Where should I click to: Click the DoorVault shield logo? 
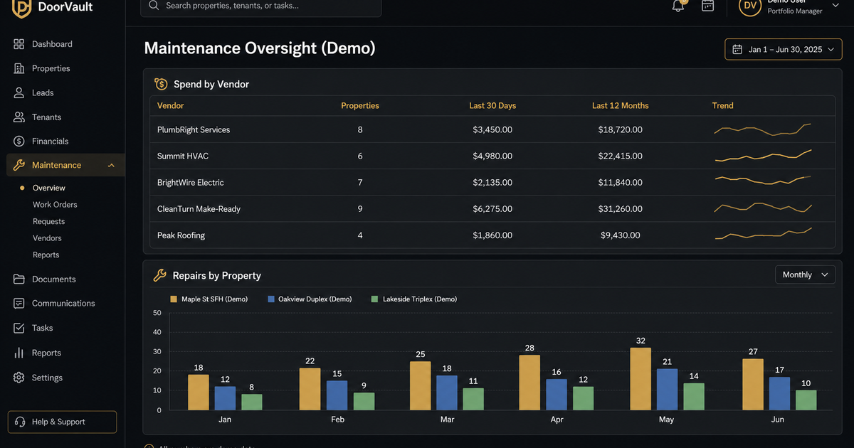21,8
